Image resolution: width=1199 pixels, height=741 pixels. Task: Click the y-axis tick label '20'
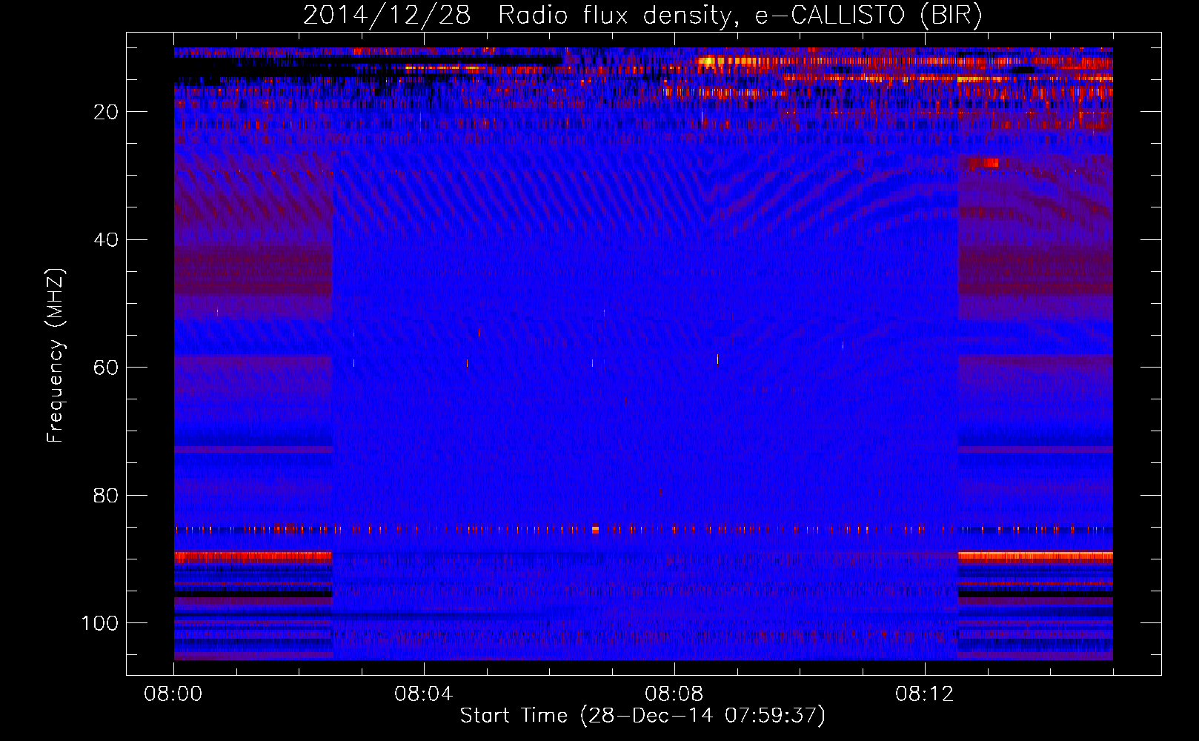pos(107,112)
